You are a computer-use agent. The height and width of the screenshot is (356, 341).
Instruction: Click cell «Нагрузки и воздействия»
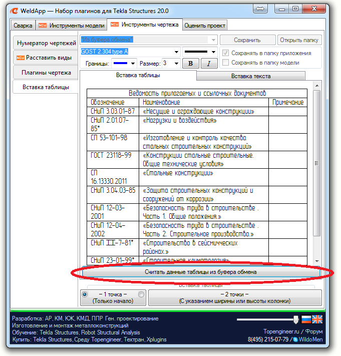(204, 125)
